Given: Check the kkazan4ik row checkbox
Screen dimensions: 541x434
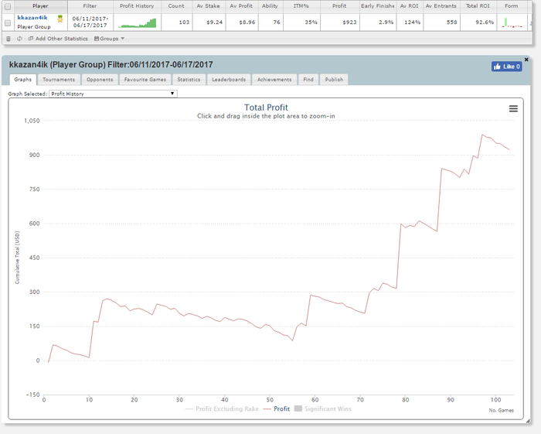Looking at the screenshot, I should pos(8,22).
